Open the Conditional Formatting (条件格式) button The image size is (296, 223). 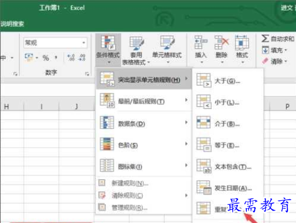click(108, 49)
